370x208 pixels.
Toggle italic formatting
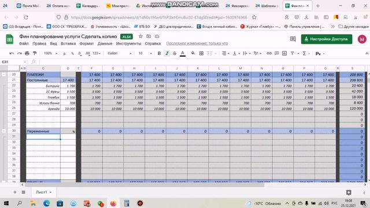pos(167,54)
